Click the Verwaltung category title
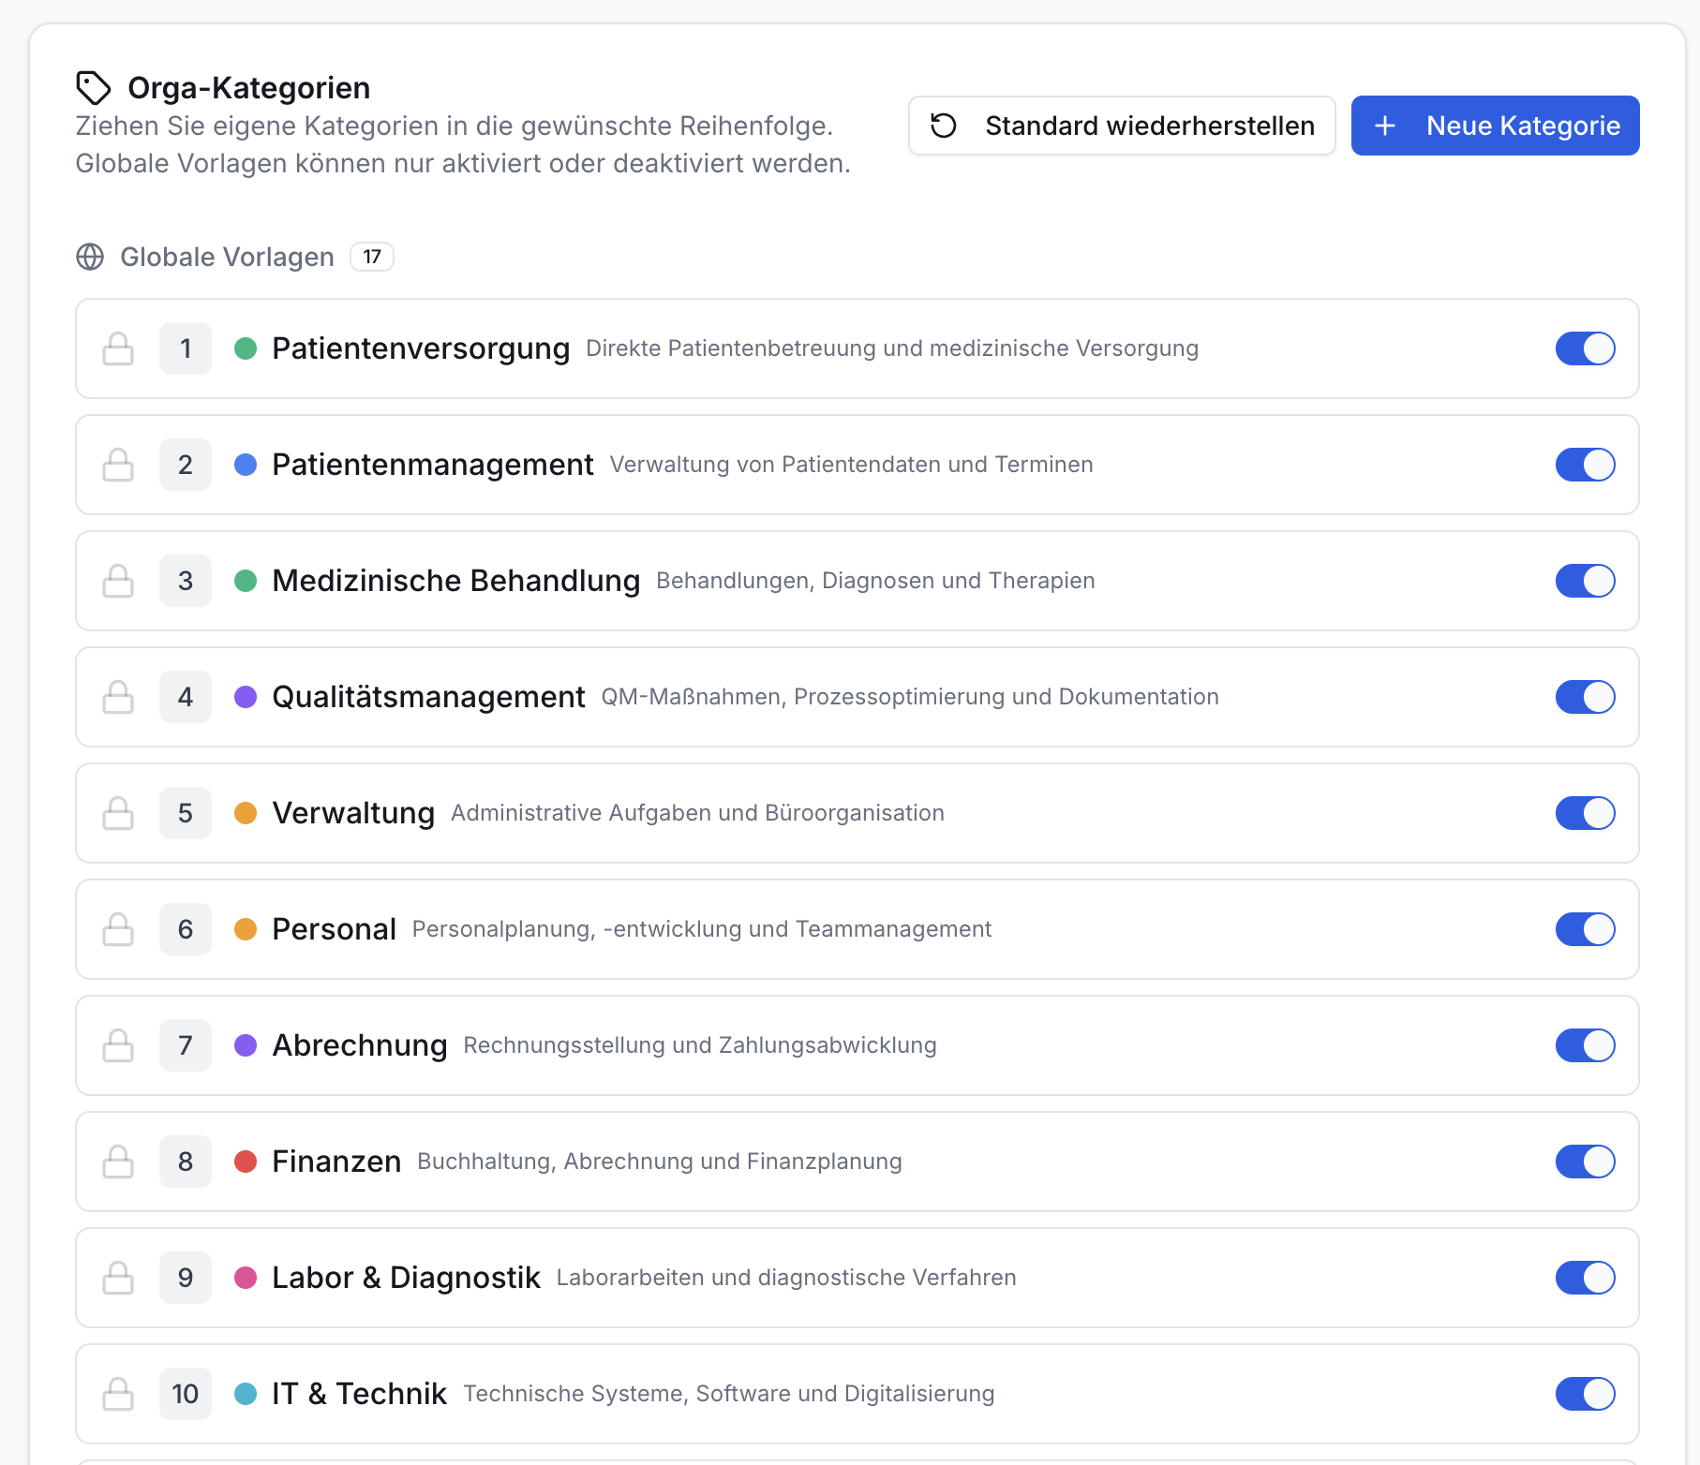1700x1465 pixels. pos(353,813)
